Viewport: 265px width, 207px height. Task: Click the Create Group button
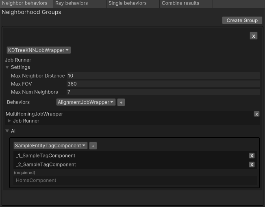point(242,20)
